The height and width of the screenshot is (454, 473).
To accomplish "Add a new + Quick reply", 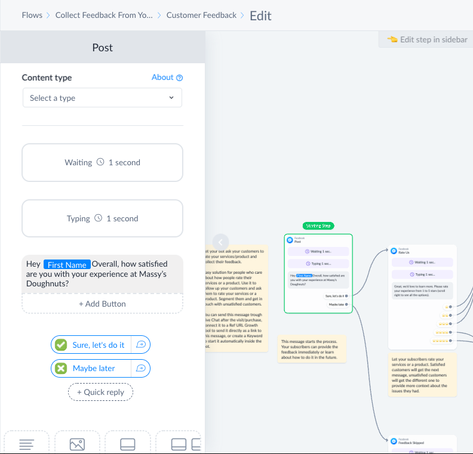I will pyautogui.click(x=100, y=392).
